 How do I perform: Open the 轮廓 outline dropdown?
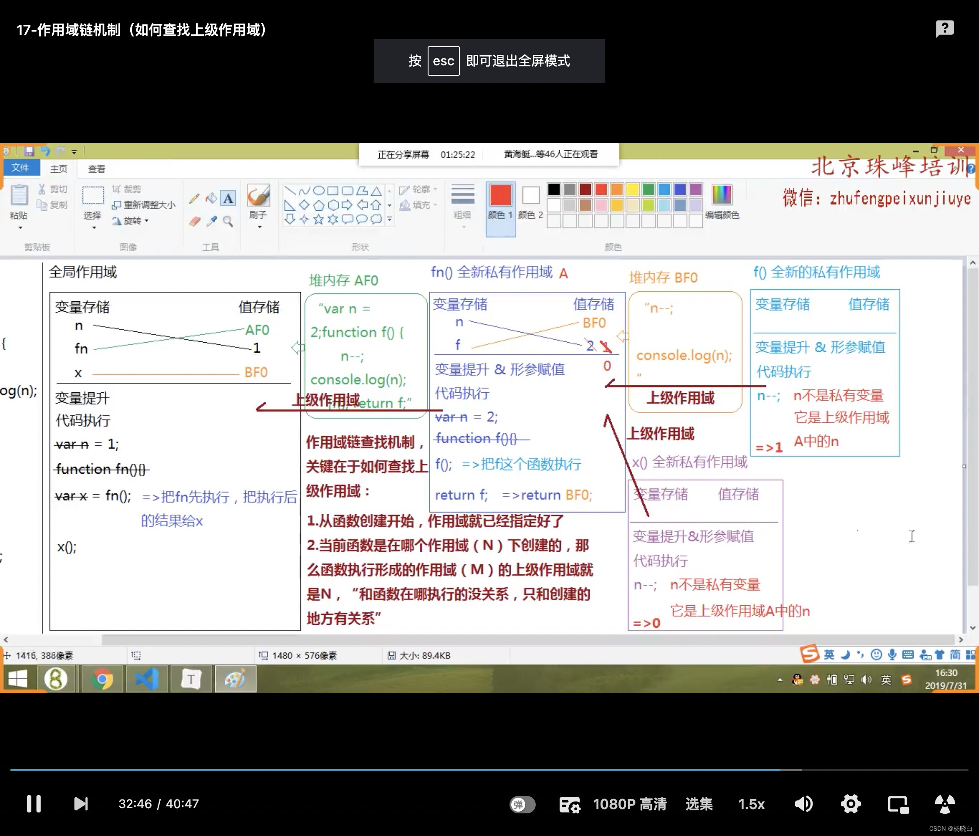point(418,189)
